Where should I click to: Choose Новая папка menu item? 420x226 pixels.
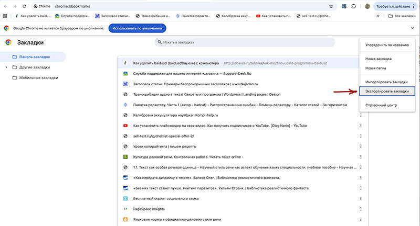[x=387, y=69]
